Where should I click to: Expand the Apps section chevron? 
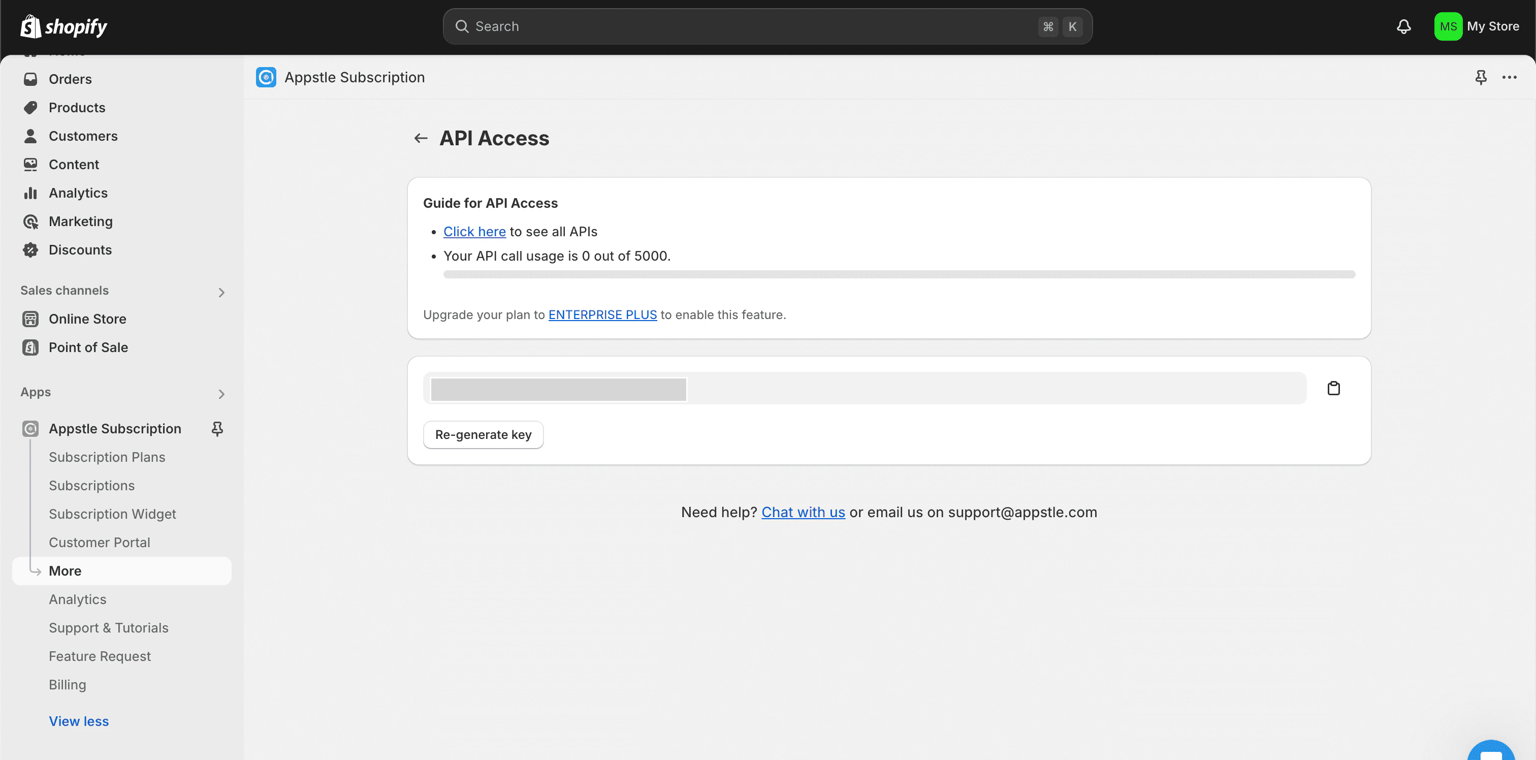(221, 394)
